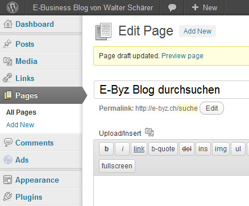Click the italic 'i' editor button
This screenshot has height=206, width=249.
[x=122, y=149]
